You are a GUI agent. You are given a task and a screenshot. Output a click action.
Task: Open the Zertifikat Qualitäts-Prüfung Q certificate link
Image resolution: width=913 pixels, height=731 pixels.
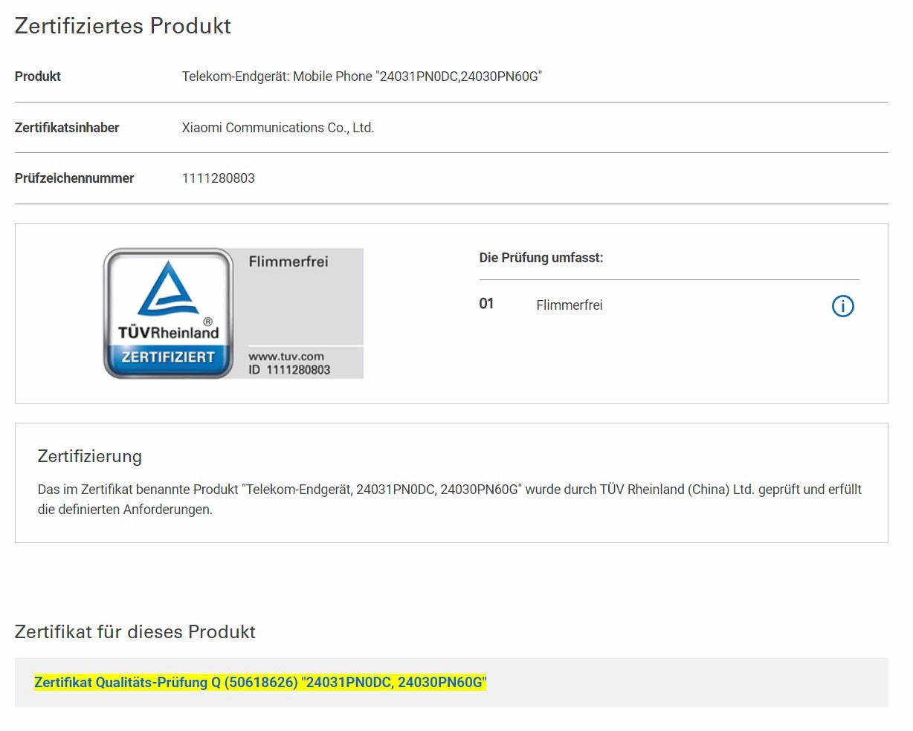(260, 682)
